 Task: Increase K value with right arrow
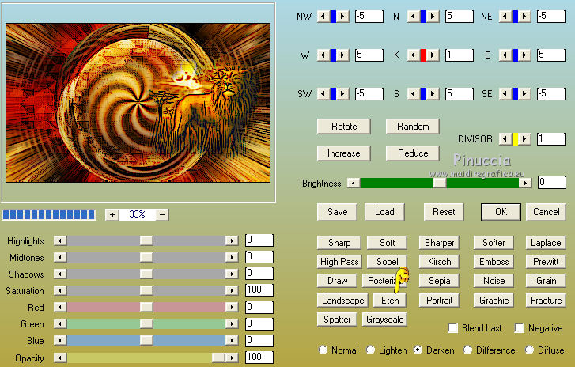(x=433, y=55)
